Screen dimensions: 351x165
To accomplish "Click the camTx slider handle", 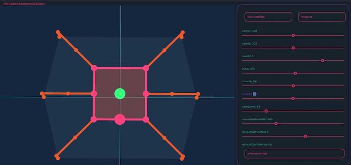I will [x=293, y=35].
